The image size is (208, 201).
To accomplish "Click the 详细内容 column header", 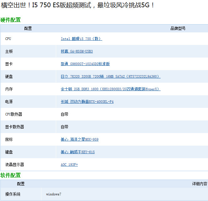I will pos(200,184).
